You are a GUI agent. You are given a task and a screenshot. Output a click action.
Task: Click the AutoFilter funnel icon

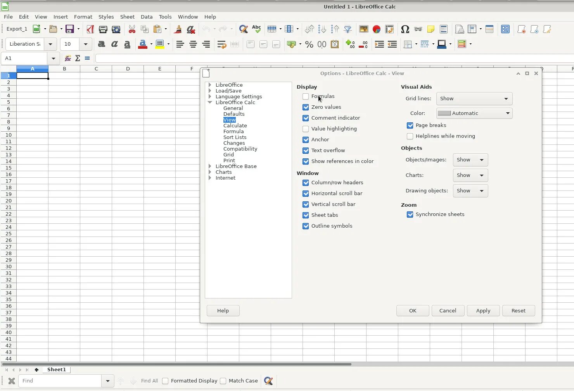point(348,29)
